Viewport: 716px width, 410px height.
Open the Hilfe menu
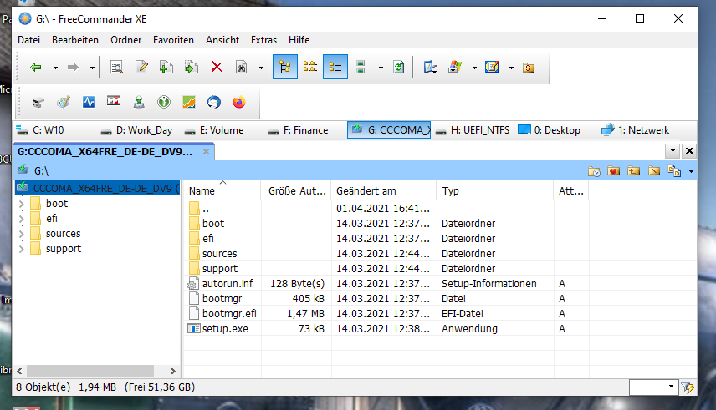pyautogui.click(x=299, y=40)
